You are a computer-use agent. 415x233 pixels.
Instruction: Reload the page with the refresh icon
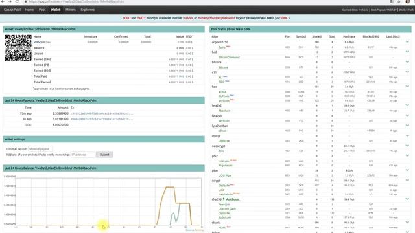coord(17,1)
